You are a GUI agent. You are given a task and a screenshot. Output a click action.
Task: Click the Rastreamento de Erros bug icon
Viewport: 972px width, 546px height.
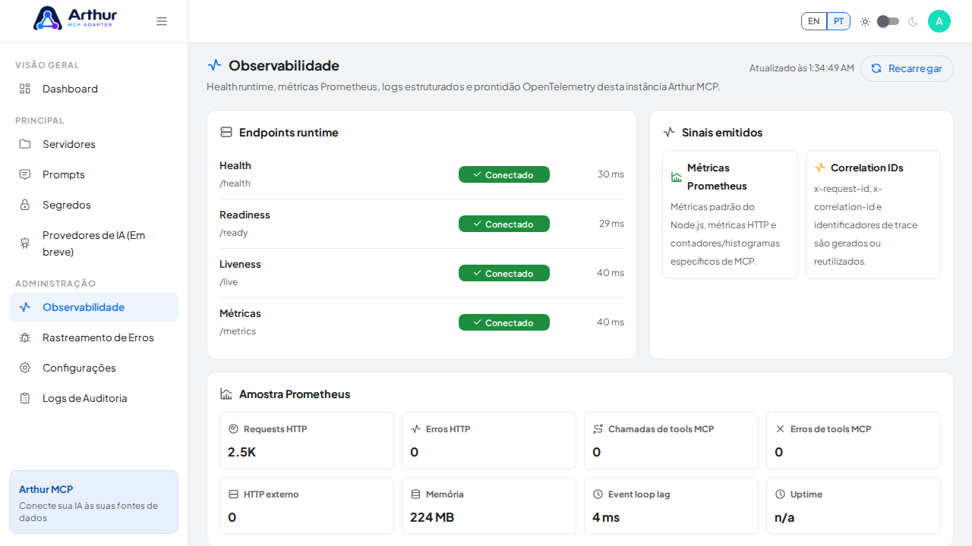(x=25, y=337)
